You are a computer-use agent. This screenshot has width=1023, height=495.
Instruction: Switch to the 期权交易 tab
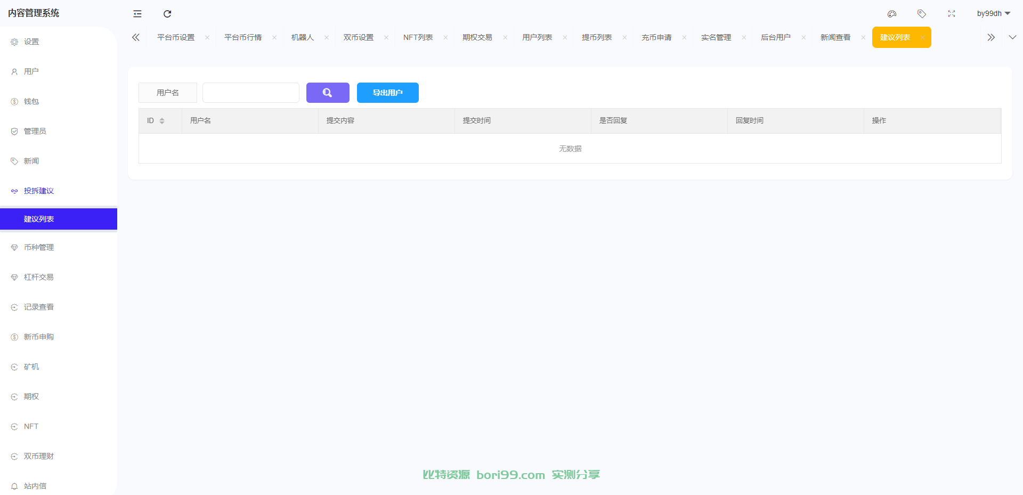coord(477,37)
